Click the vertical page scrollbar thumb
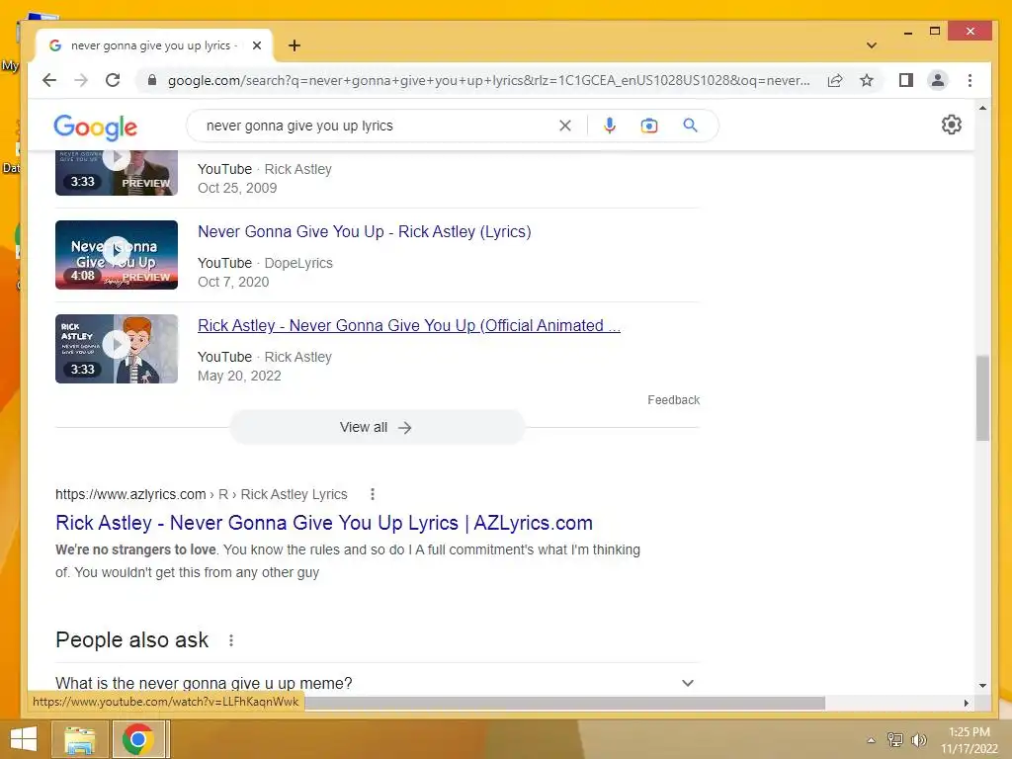Viewport: 1012px width, 759px height. coord(982,397)
